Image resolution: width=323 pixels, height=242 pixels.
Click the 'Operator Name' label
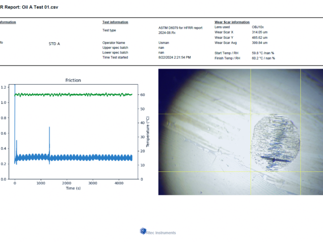tap(114, 43)
